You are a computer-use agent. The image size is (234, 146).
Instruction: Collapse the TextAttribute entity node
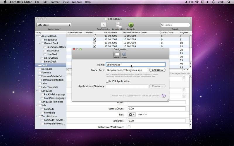coord(37,116)
